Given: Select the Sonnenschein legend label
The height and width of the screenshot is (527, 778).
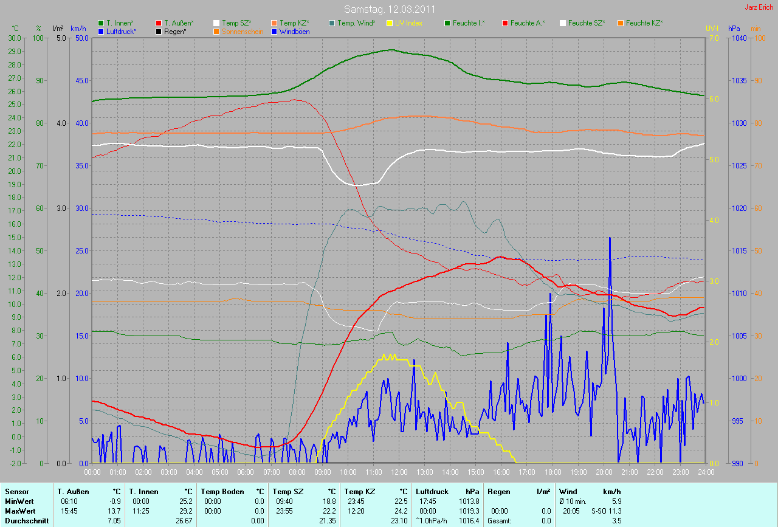Looking at the screenshot, I should pyautogui.click(x=243, y=31).
